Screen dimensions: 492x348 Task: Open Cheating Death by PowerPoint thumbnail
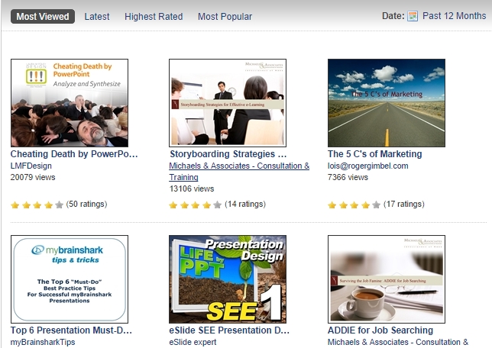(70, 103)
